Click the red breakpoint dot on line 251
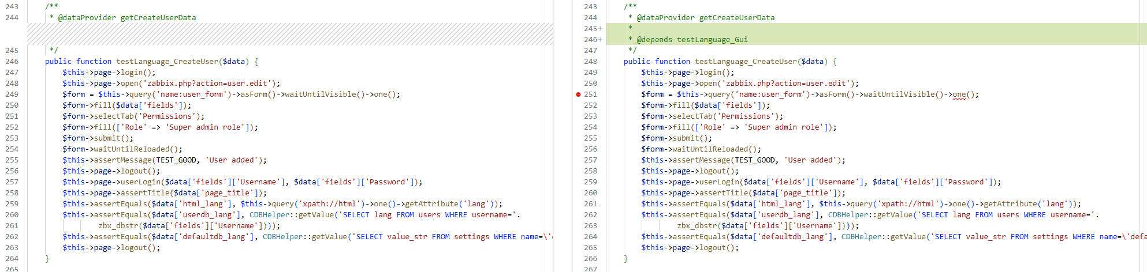 click(578, 95)
